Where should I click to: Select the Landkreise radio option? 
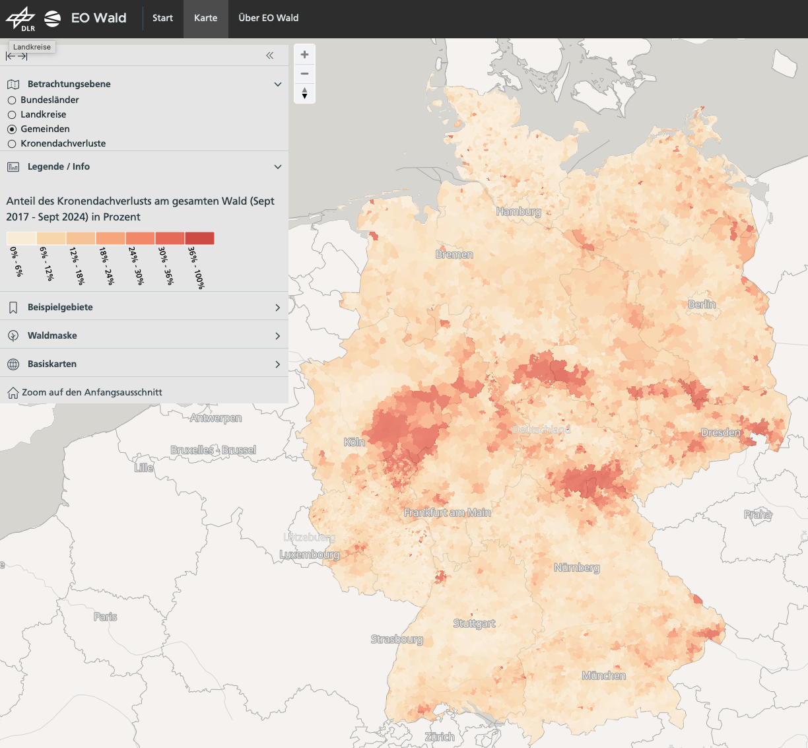[12, 115]
